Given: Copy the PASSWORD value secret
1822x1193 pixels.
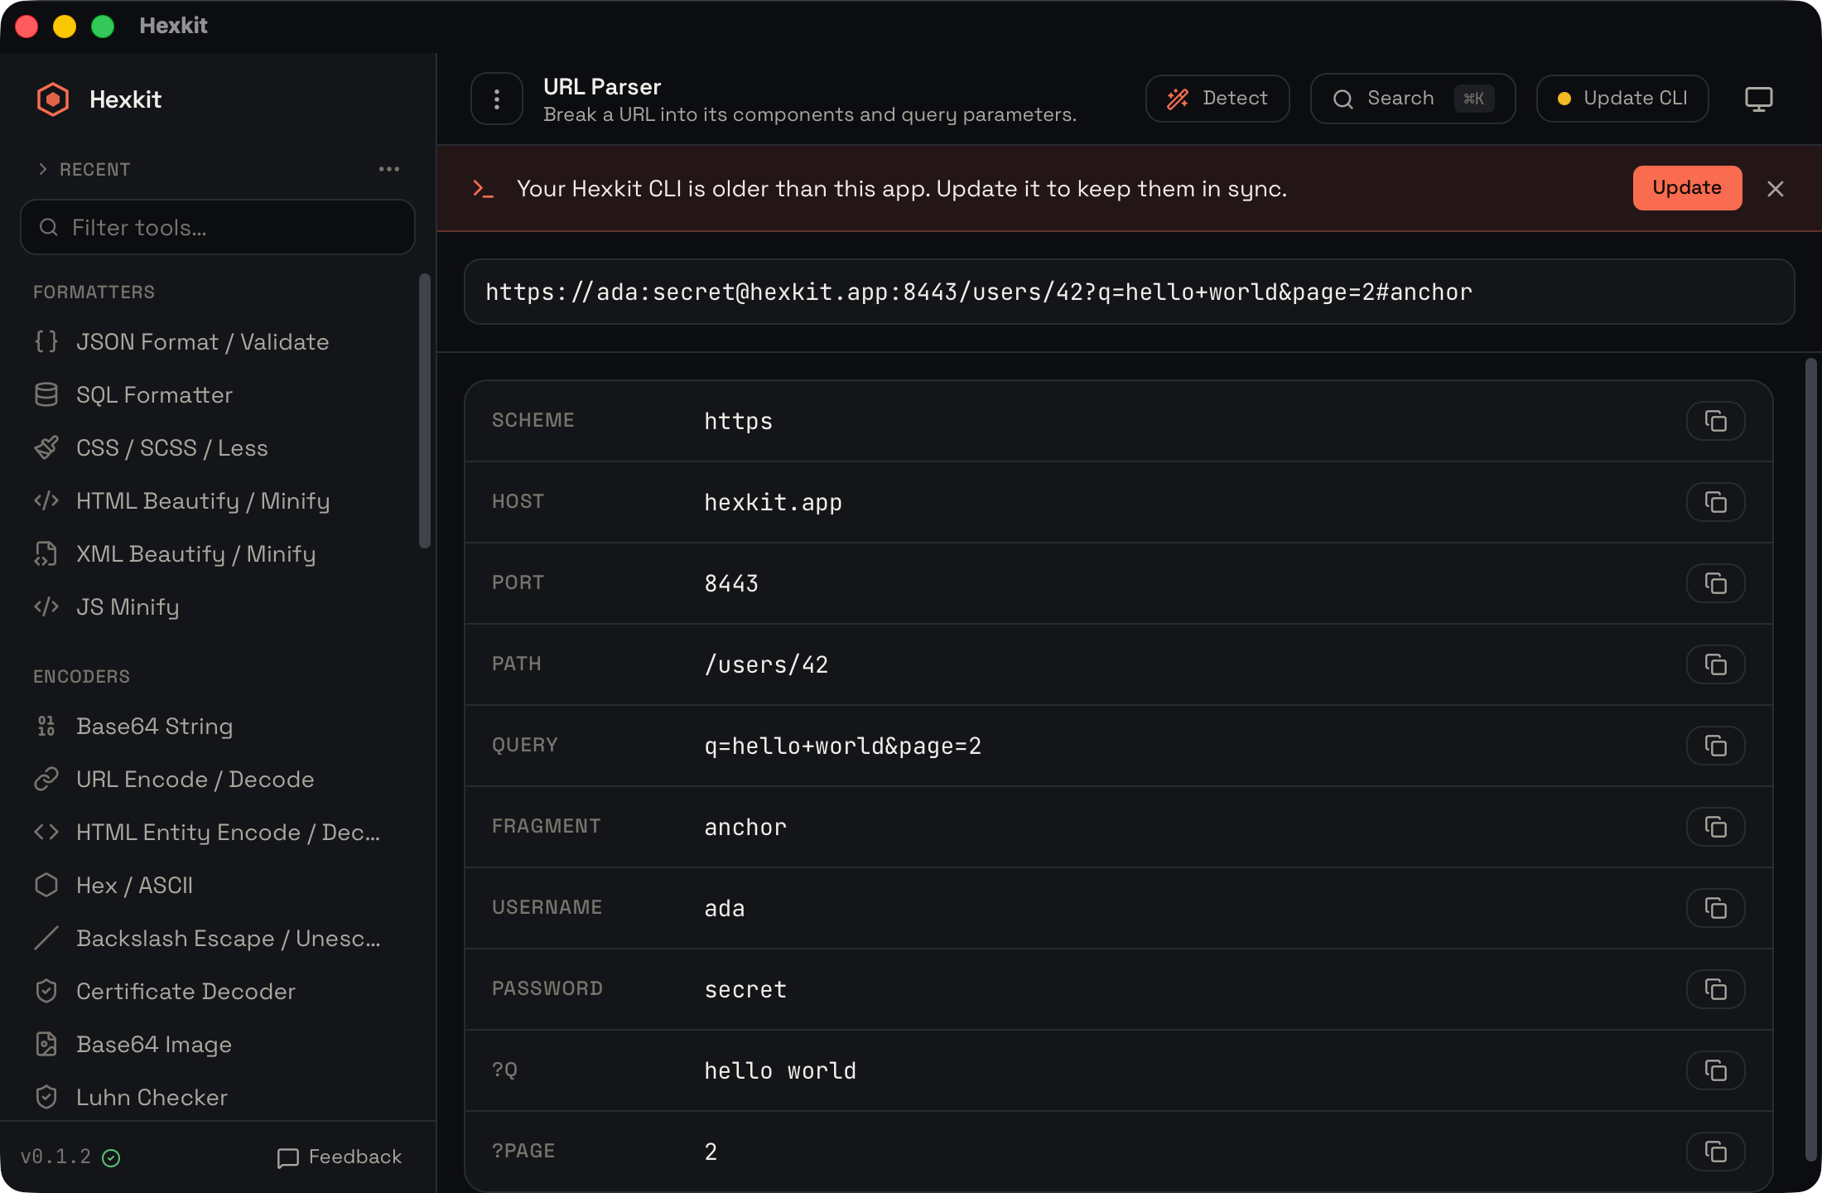Looking at the screenshot, I should coord(1716,989).
